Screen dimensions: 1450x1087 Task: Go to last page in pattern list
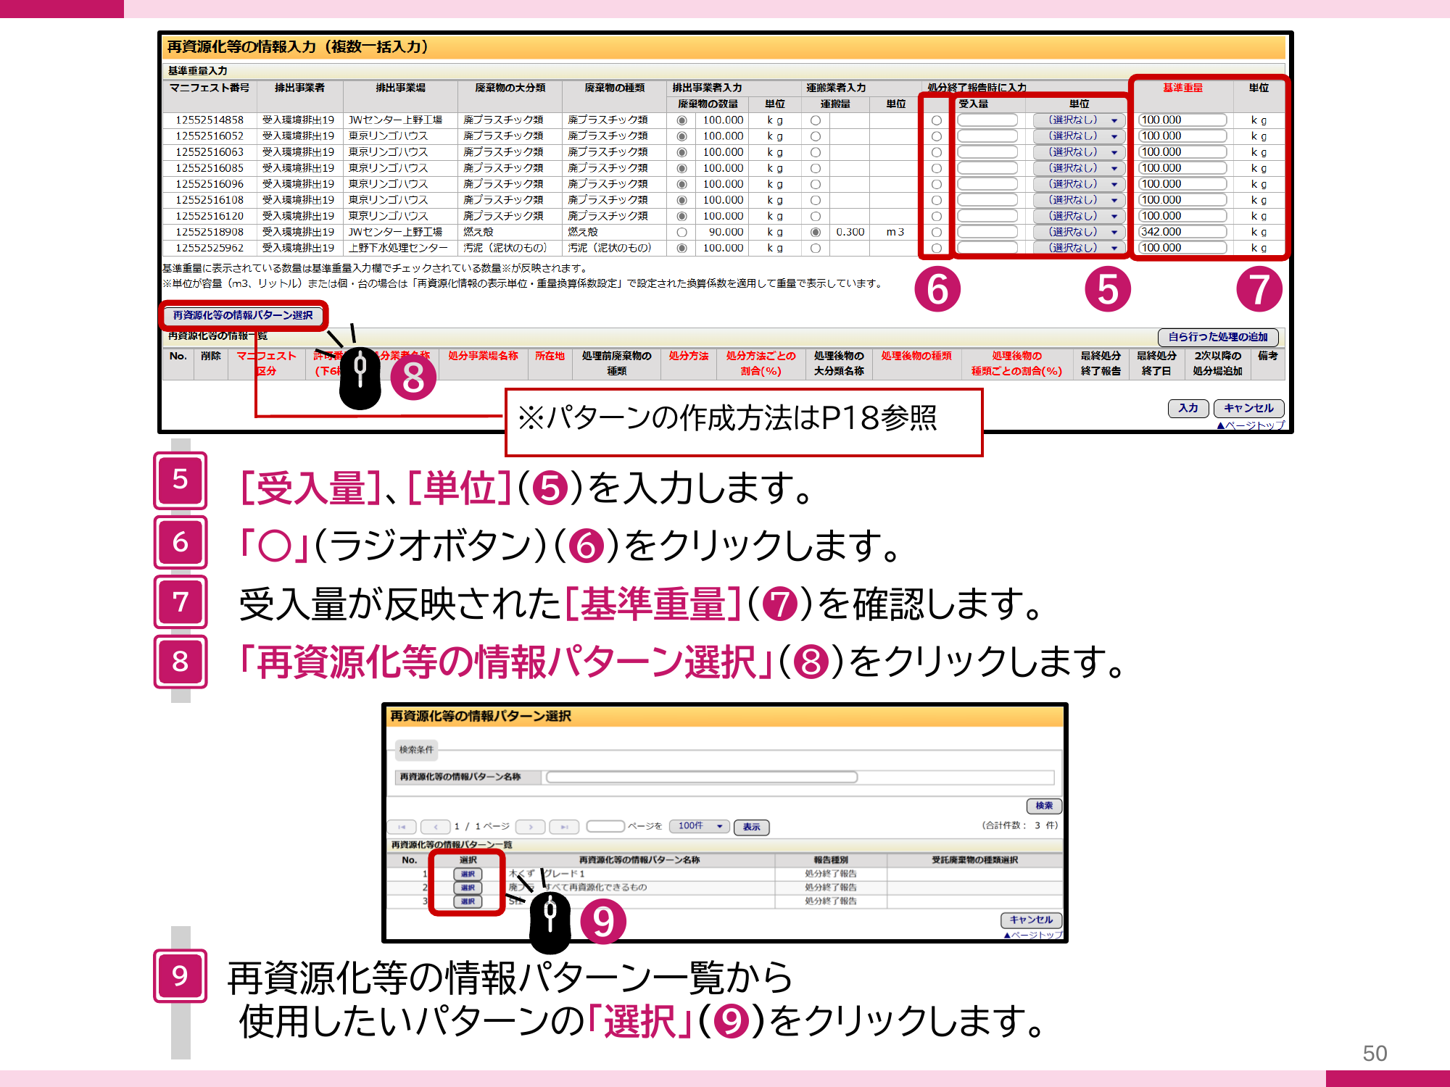point(564,826)
